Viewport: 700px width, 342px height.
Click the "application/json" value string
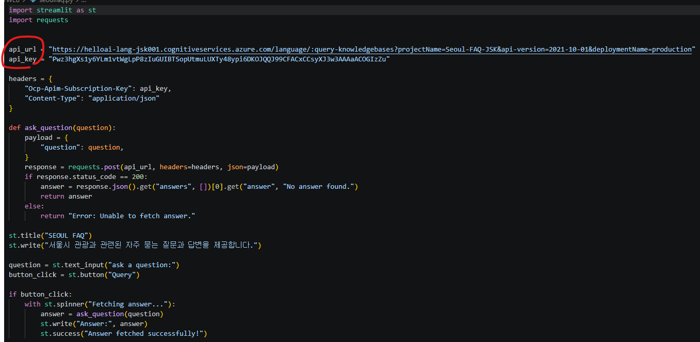click(124, 99)
